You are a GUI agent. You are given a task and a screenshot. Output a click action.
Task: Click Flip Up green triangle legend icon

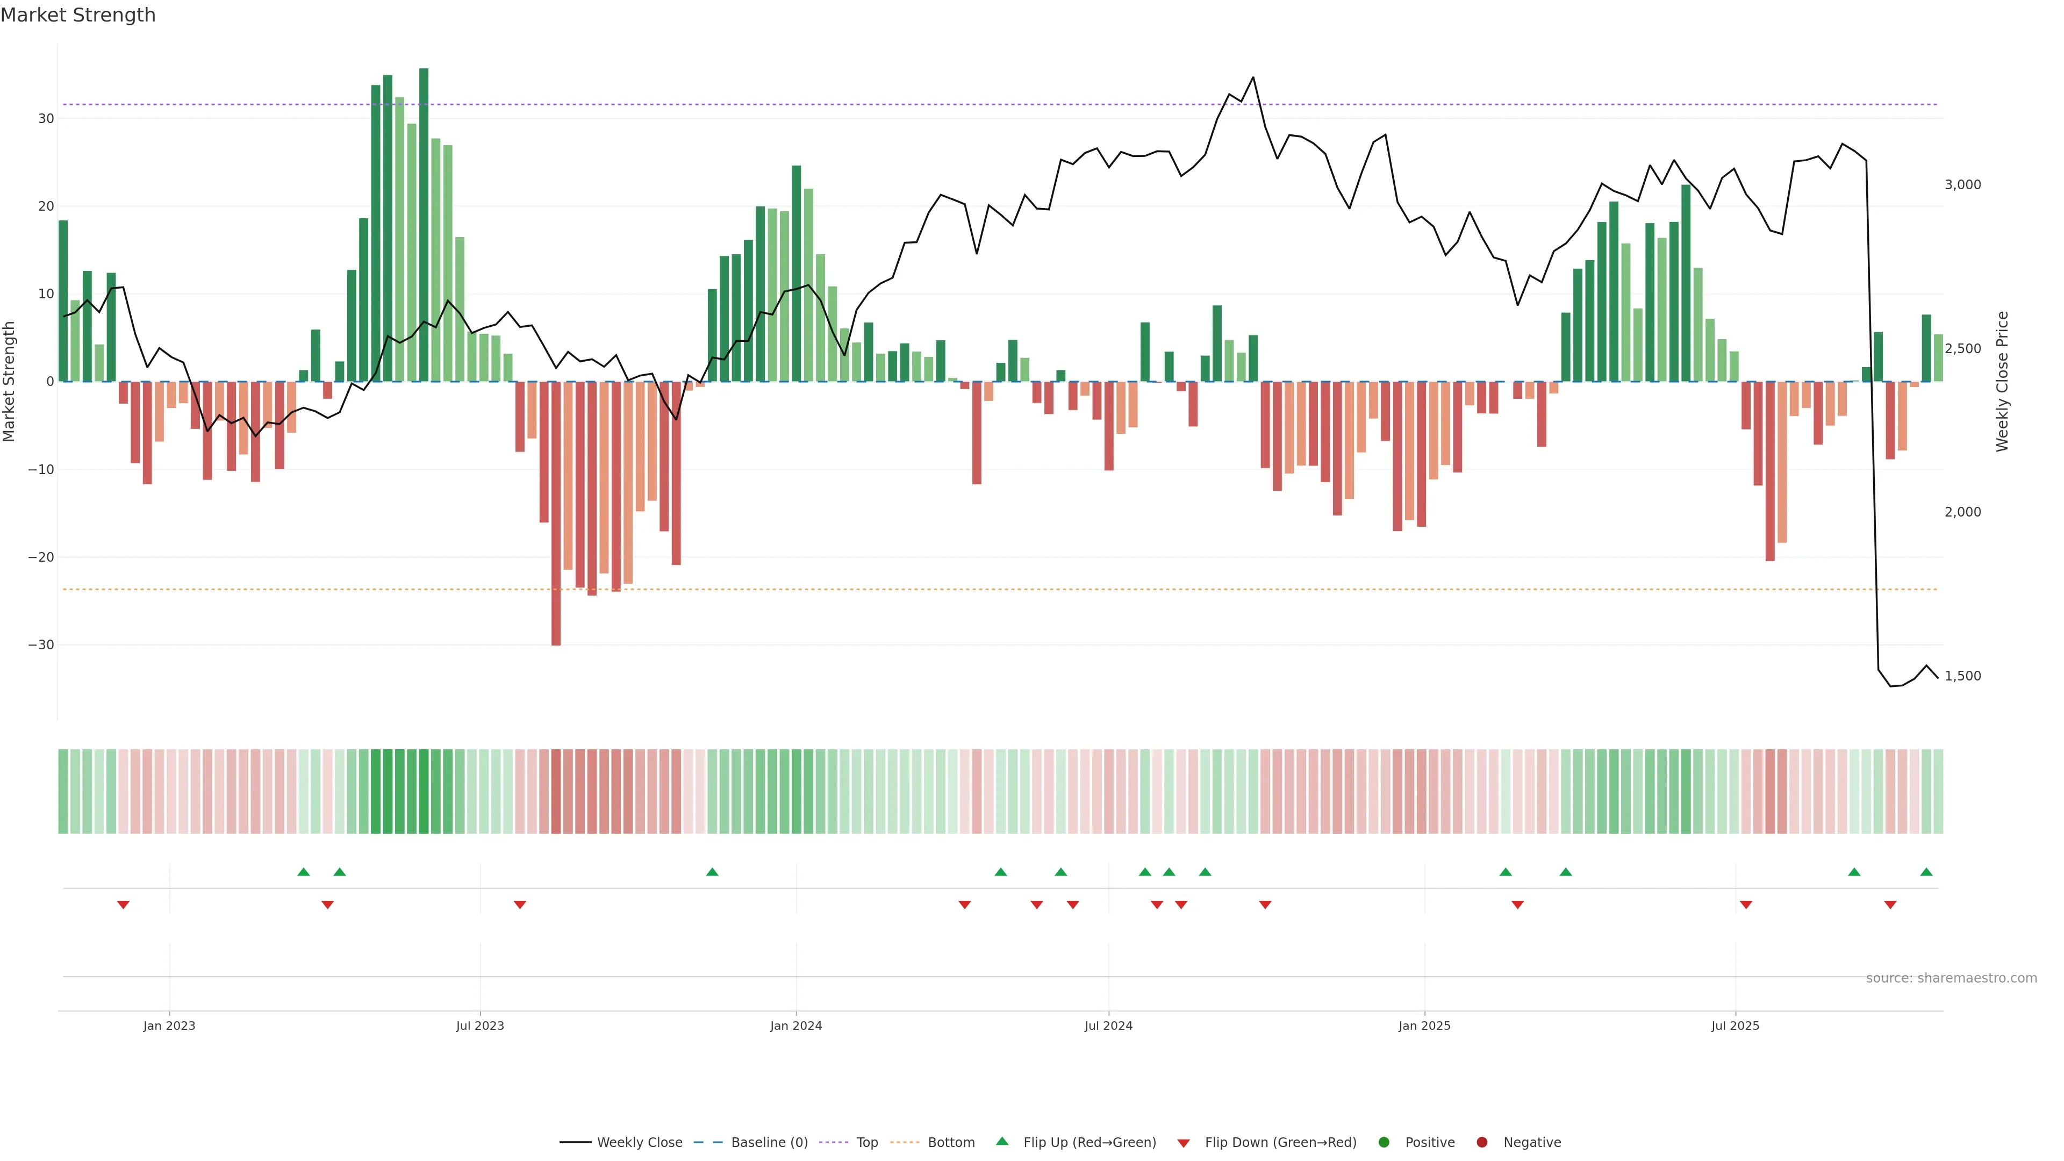pos(1001,1141)
